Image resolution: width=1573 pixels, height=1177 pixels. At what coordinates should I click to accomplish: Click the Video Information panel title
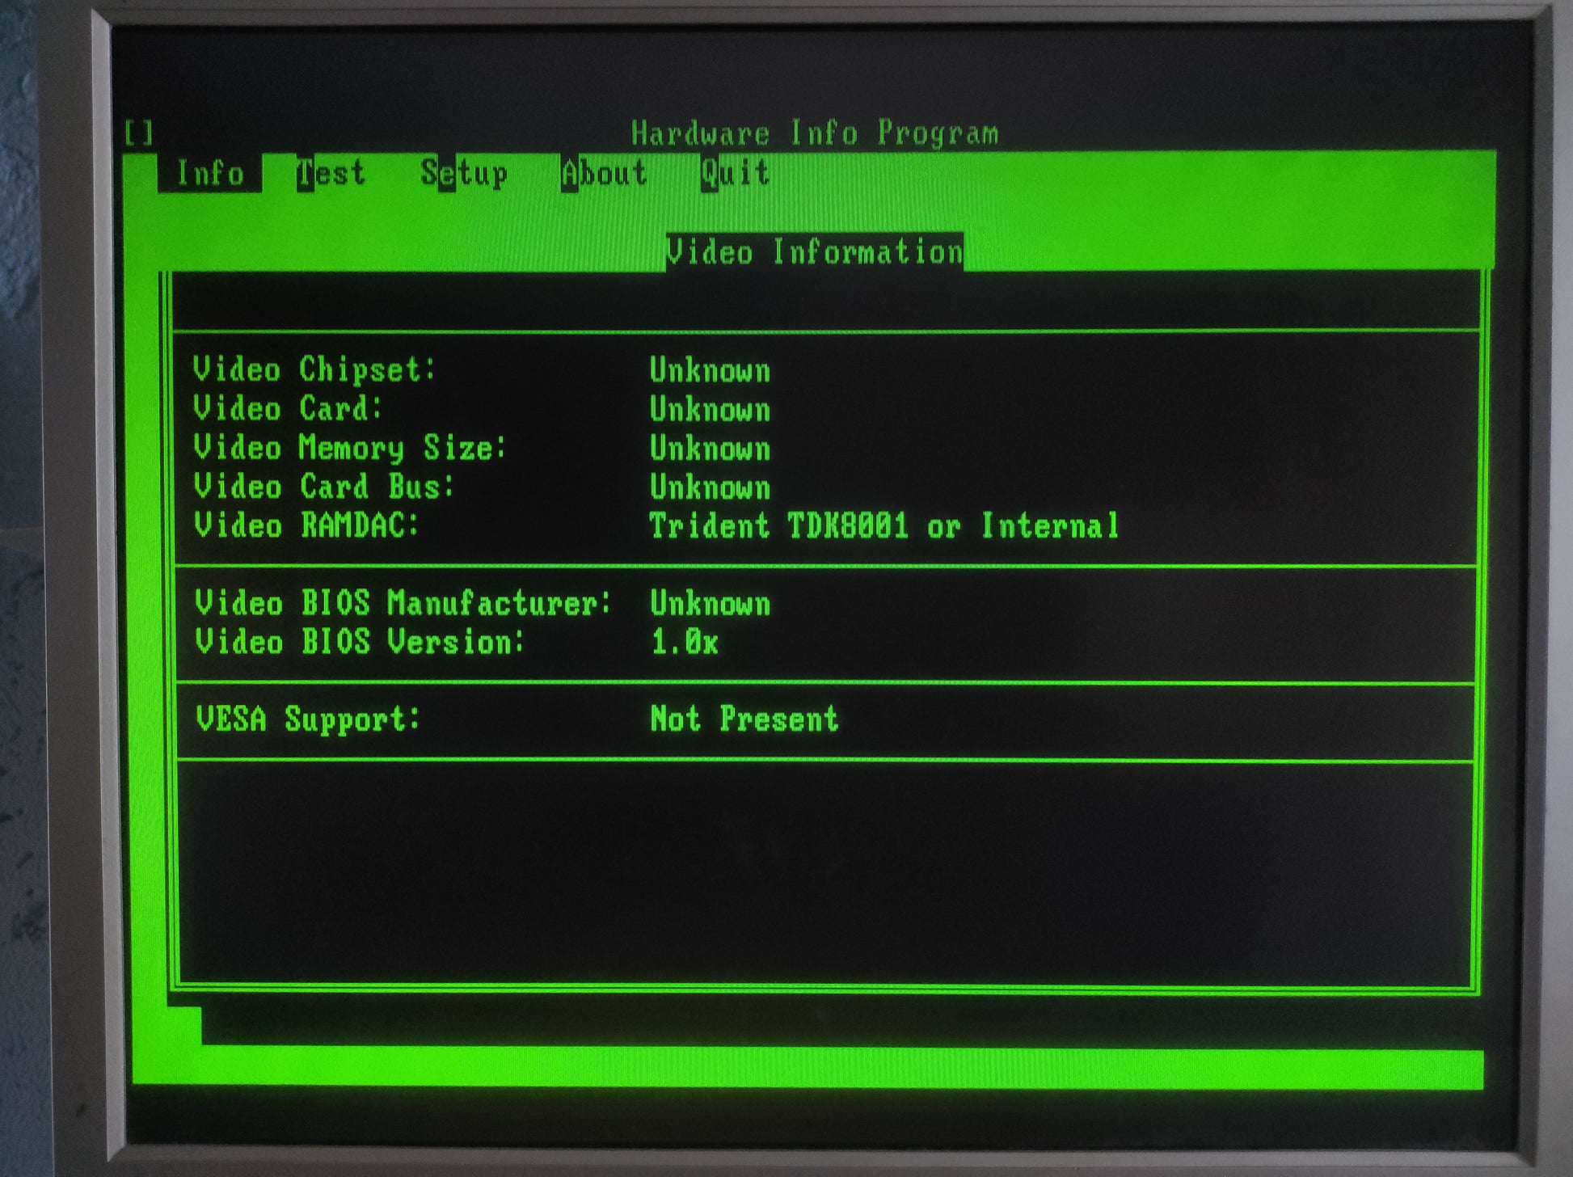(814, 251)
